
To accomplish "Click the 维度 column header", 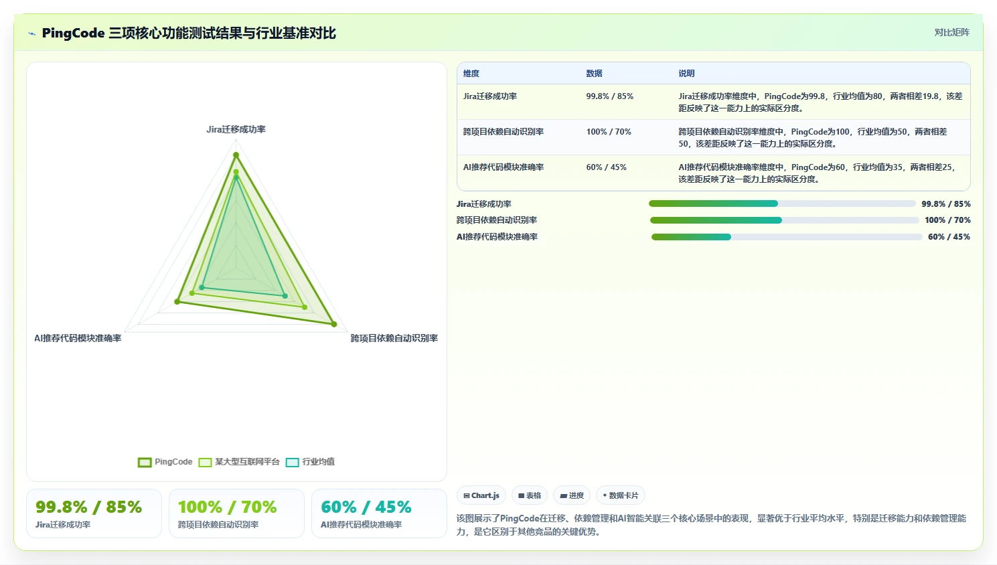I will click(x=471, y=74).
